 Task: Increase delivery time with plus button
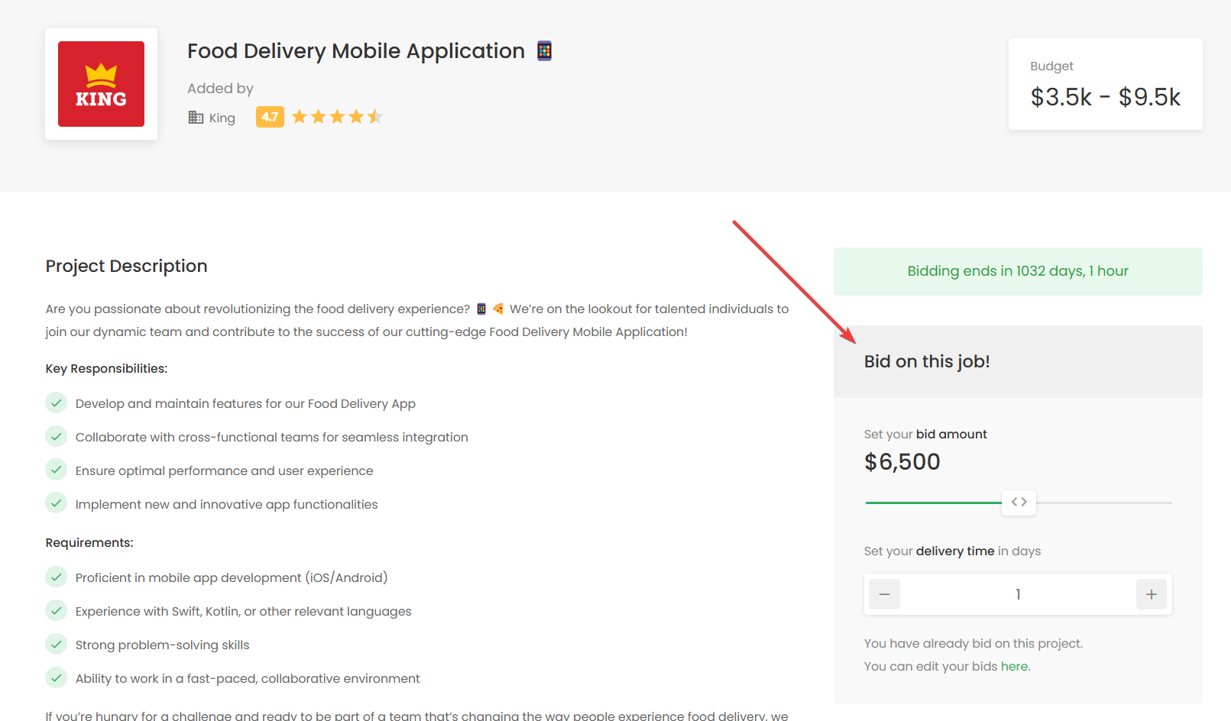[x=1151, y=594]
